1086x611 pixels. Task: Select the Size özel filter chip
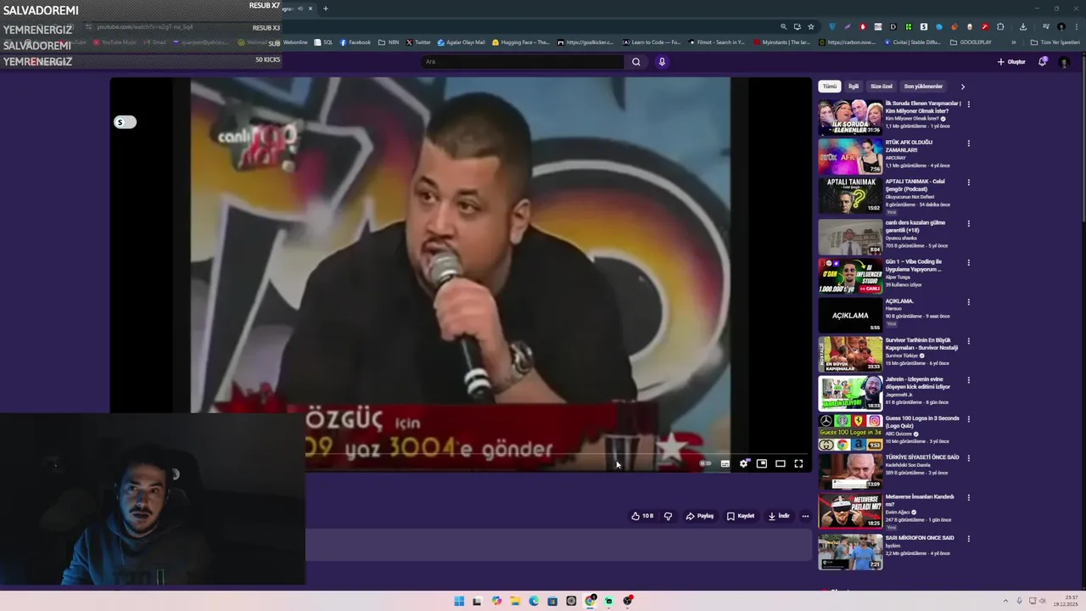tap(882, 87)
